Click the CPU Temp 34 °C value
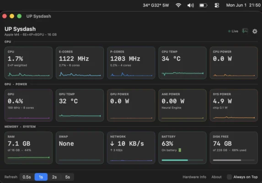 click(171, 59)
